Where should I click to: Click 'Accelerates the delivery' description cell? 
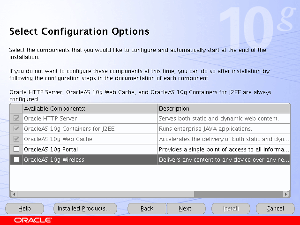[x=224, y=139]
